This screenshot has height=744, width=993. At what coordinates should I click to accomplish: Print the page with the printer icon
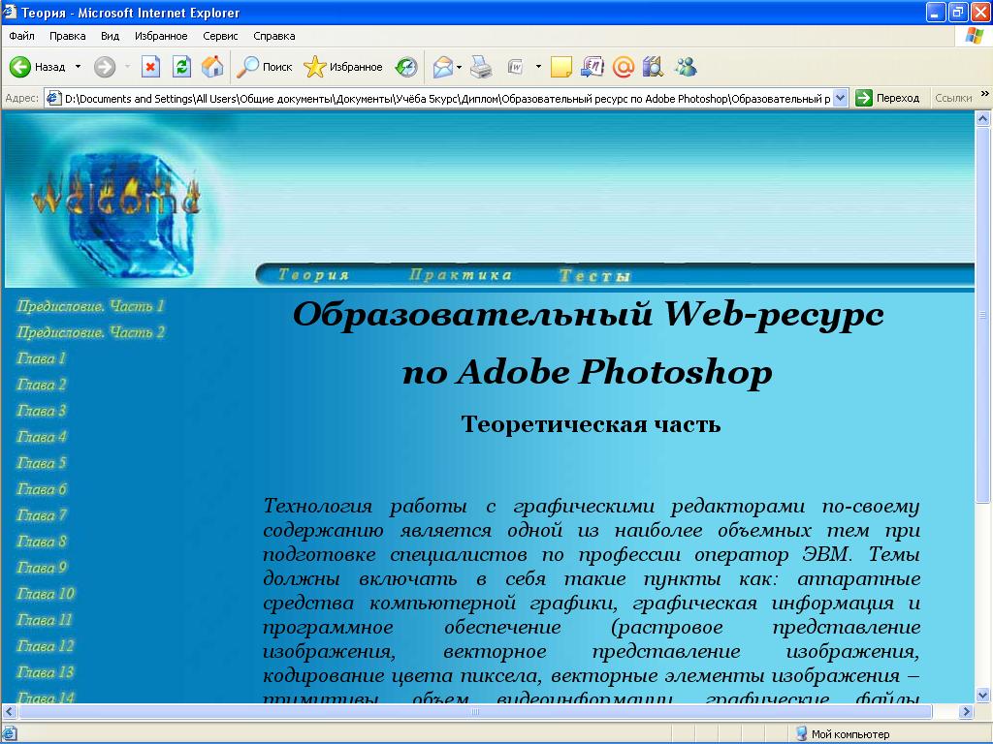click(481, 67)
